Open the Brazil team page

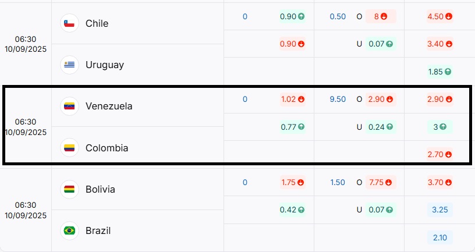[98, 230]
